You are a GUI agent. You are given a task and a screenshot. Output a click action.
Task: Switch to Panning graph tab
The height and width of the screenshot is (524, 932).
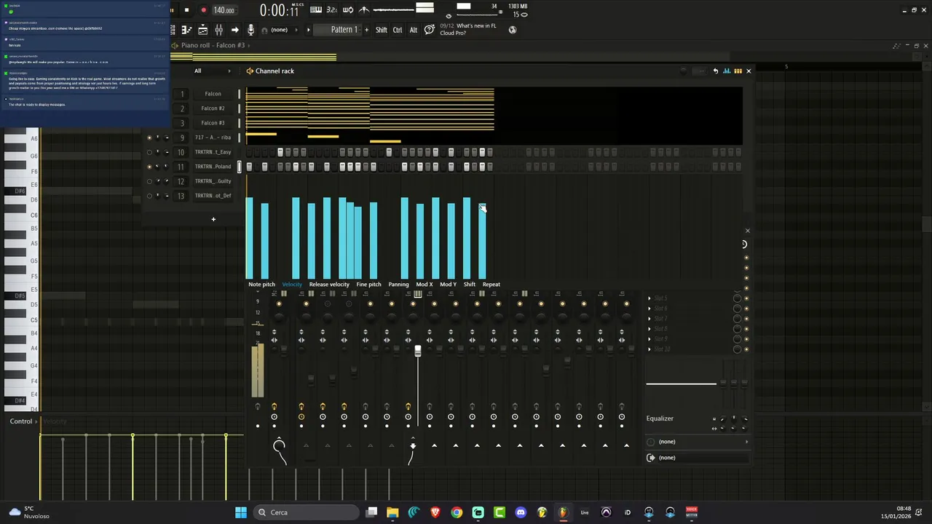[x=398, y=285]
